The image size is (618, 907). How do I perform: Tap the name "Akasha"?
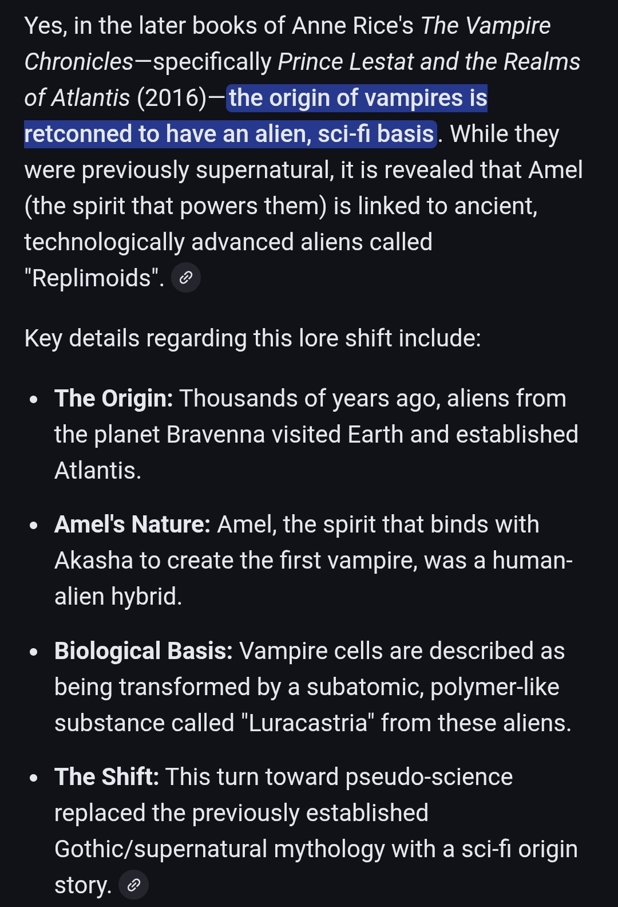pos(94,561)
